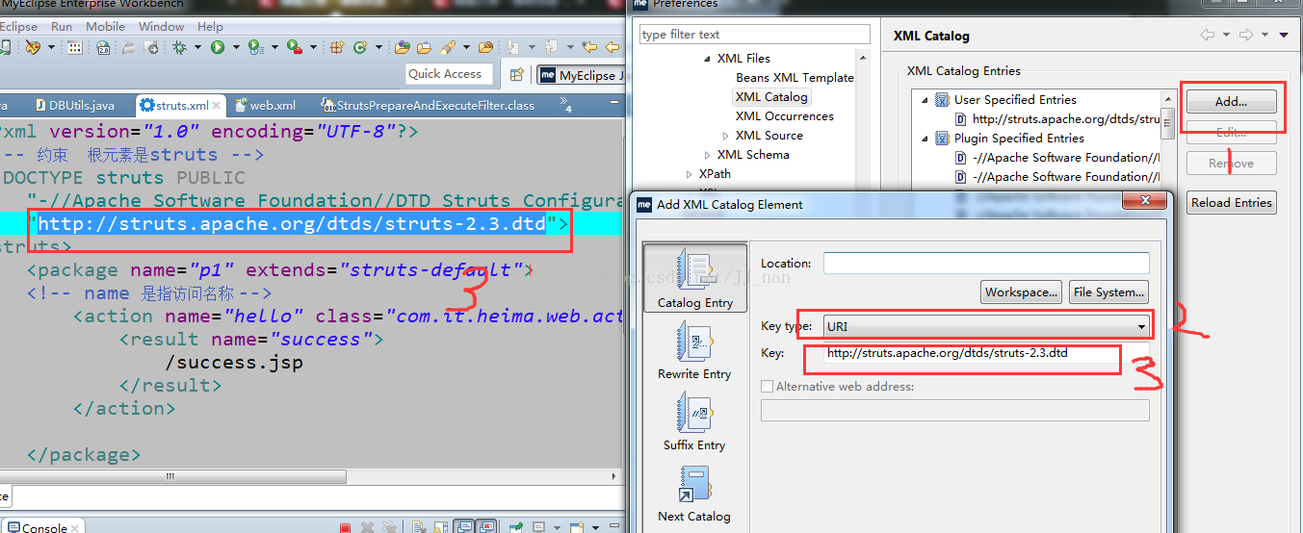Screen dimensions: 1303x533
Task: Select the Catalog Entry icon in dialog
Action: (694, 279)
